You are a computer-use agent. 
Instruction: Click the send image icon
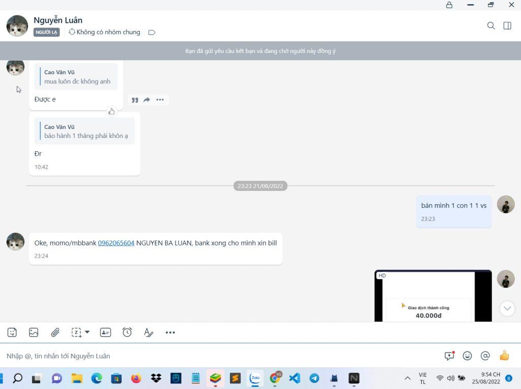[x=34, y=332]
